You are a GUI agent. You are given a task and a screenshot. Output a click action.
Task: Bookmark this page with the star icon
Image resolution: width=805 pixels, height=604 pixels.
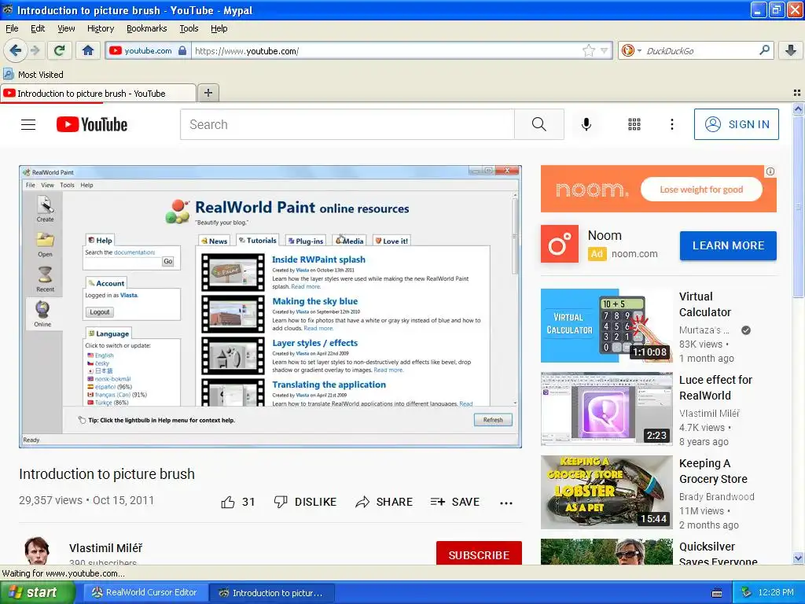pos(588,50)
